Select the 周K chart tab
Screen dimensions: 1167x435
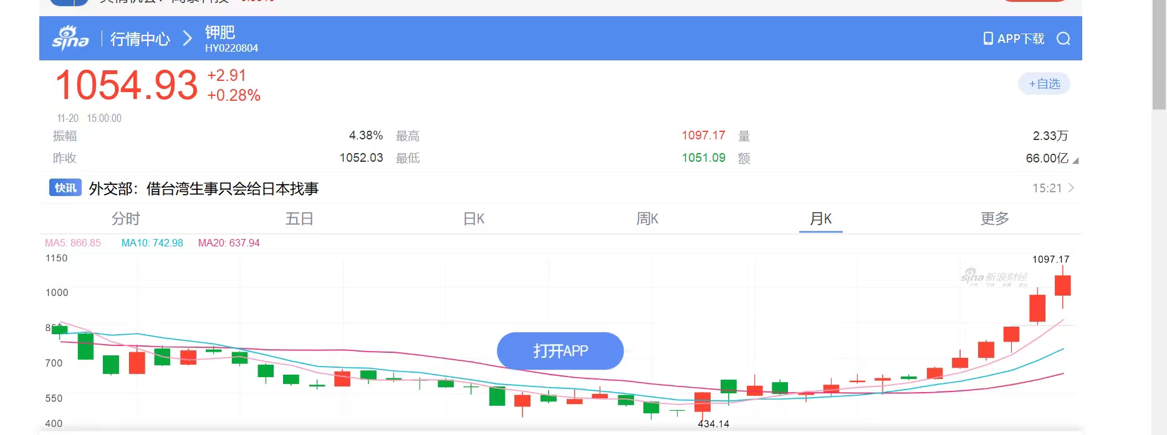coord(647,219)
